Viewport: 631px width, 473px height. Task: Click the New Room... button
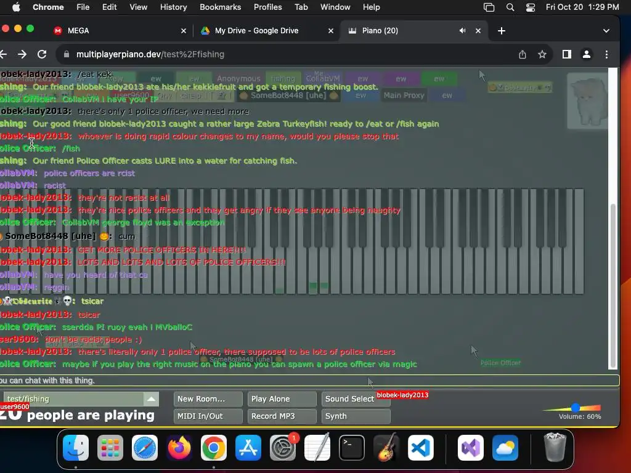point(208,399)
